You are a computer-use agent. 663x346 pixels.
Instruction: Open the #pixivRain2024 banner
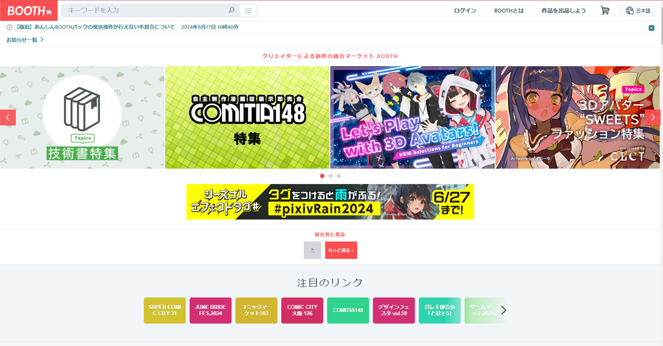pyautogui.click(x=330, y=202)
